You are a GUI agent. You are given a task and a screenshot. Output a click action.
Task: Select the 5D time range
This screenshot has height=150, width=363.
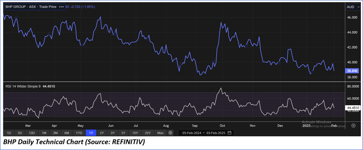coord(20,133)
